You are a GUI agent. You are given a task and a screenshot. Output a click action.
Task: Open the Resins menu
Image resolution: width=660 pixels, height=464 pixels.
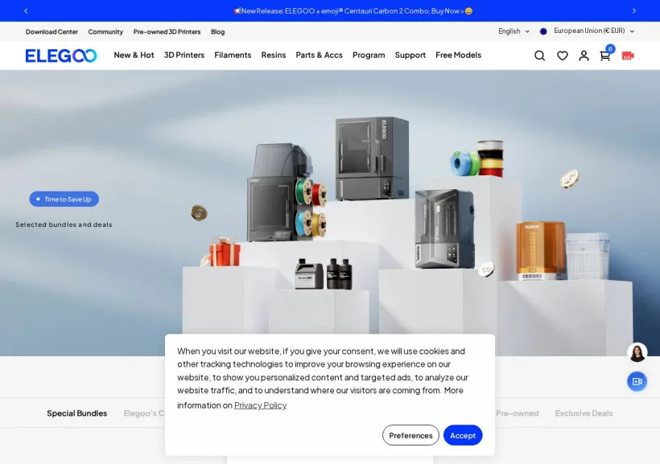274,55
